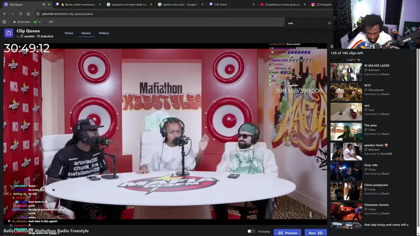This screenshot has width=420, height=236.
Task: Click IShowSpeed channel name under WTF
Action: [x=376, y=90]
